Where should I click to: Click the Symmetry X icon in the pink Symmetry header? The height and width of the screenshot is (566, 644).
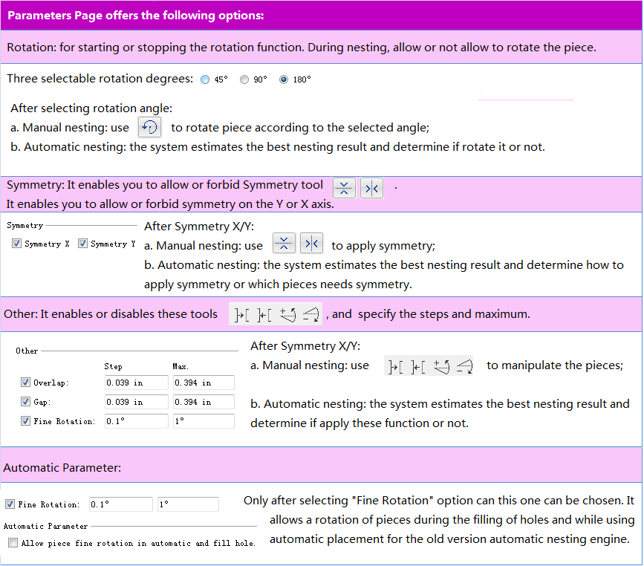pyautogui.click(x=345, y=188)
